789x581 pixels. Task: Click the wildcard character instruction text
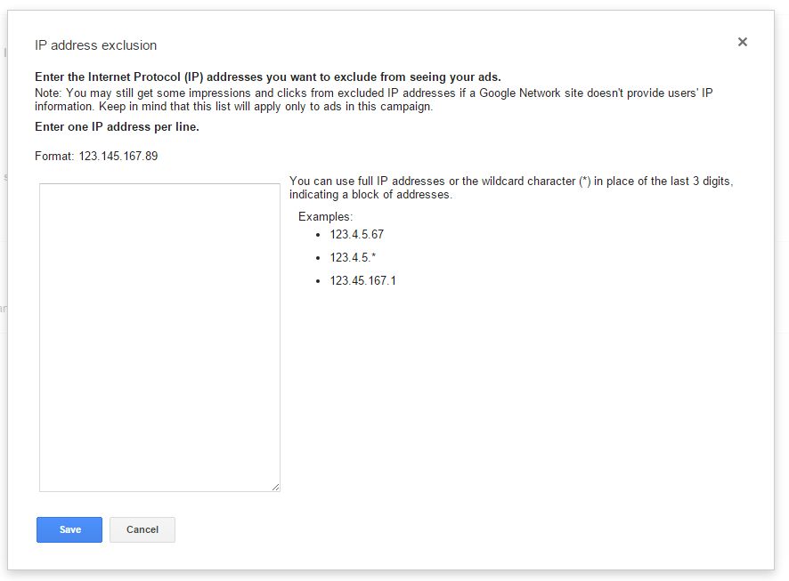[x=511, y=188]
